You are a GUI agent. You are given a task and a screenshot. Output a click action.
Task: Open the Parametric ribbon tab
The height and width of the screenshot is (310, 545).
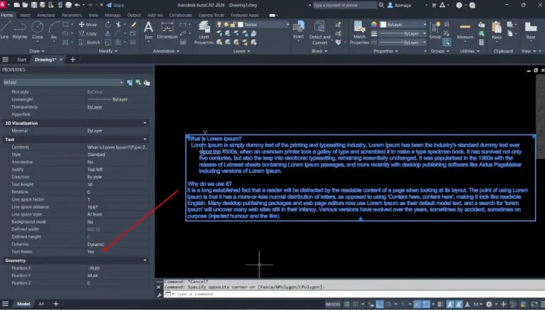[72, 16]
